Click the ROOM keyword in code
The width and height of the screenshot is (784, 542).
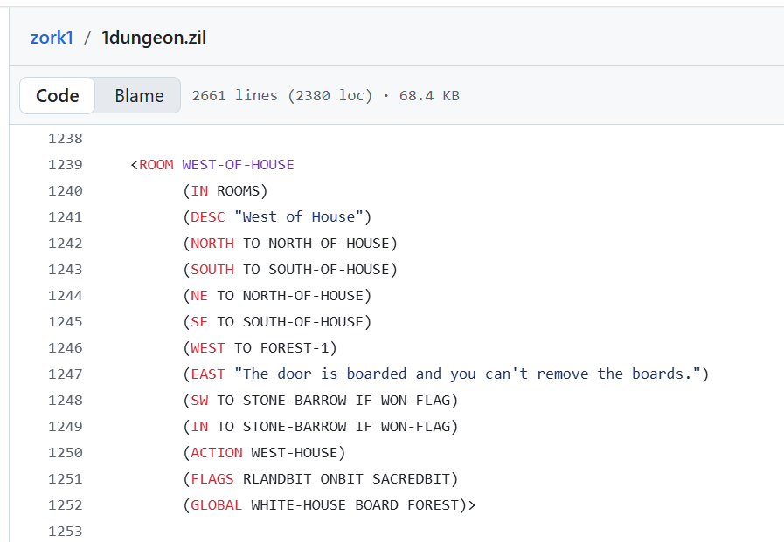[156, 165]
